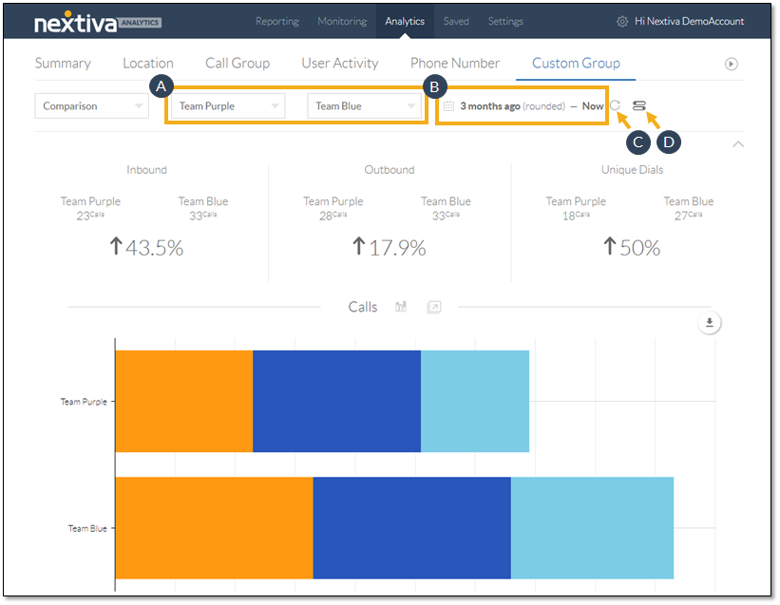Open the Team Purple dropdown
The width and height of the screenshot is (780, 605).
(x=228, y=105)
